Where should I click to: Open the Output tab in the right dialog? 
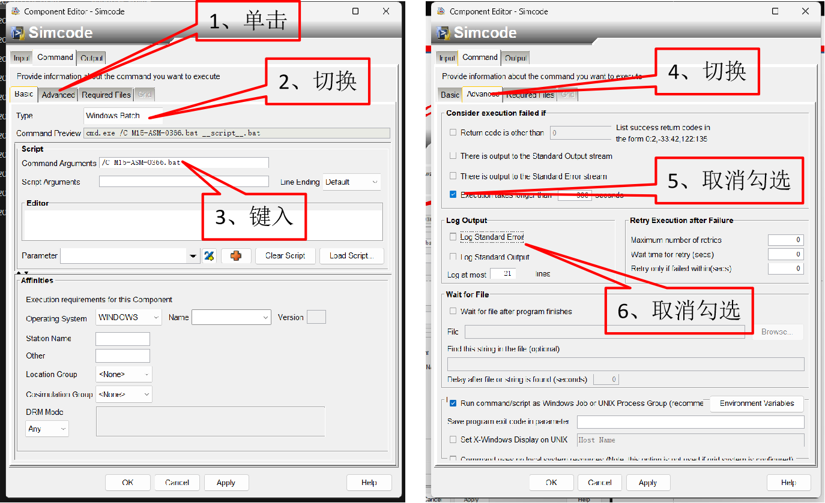coord(515,58)
